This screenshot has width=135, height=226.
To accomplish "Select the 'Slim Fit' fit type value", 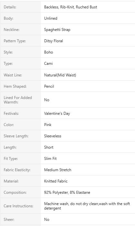I will 50,159.
